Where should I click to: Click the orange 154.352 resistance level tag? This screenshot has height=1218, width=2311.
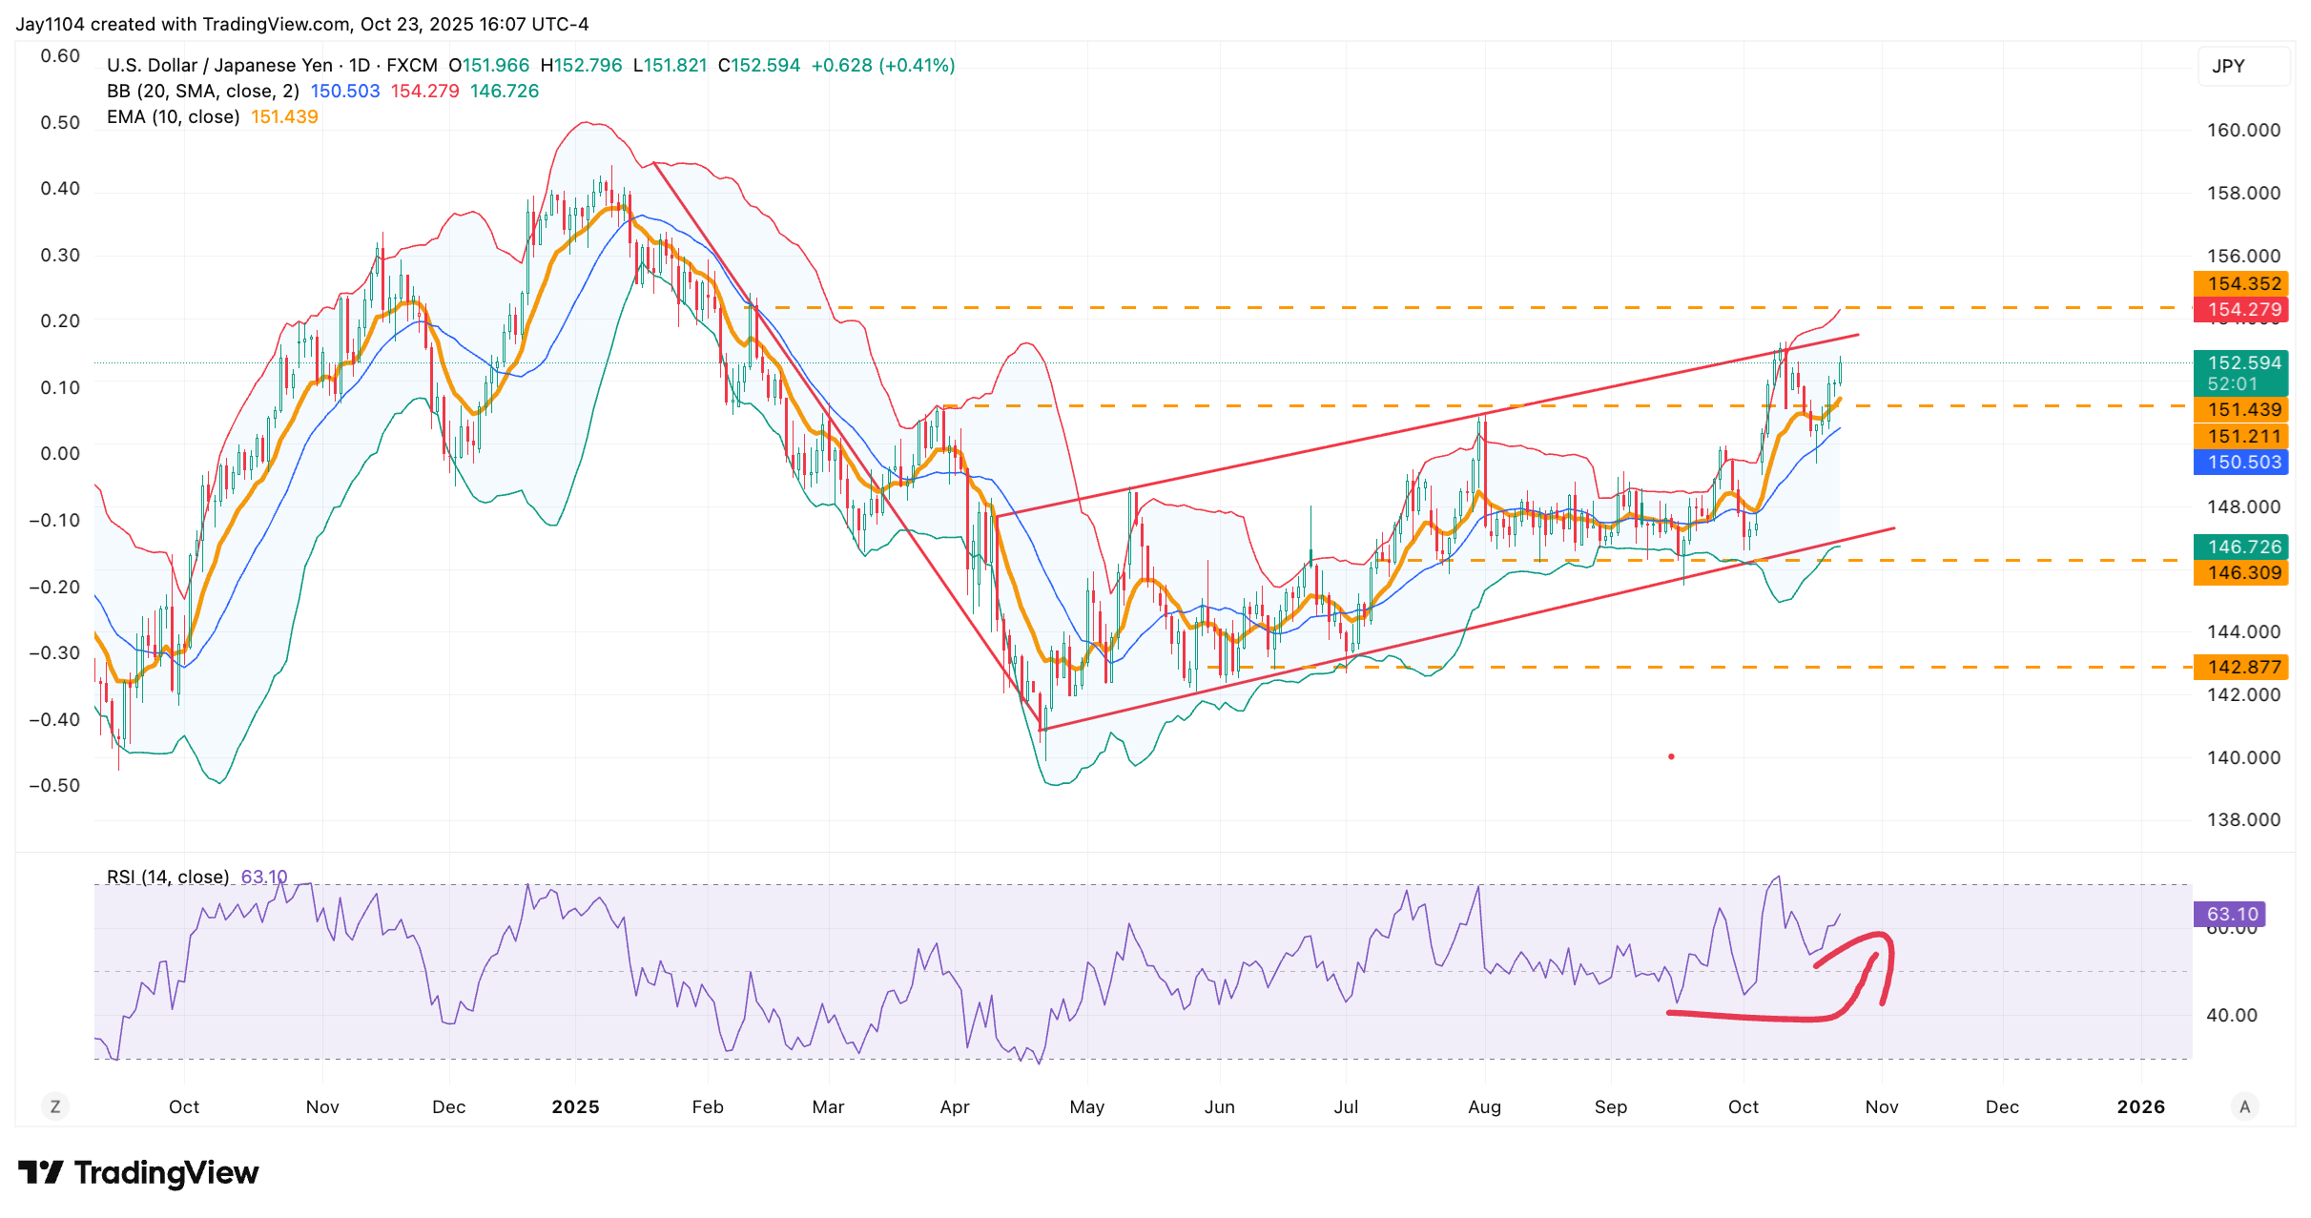[x=2241, y=284]
